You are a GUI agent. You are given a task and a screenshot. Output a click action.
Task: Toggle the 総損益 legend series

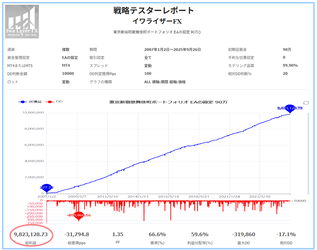(x=29, y=101)
